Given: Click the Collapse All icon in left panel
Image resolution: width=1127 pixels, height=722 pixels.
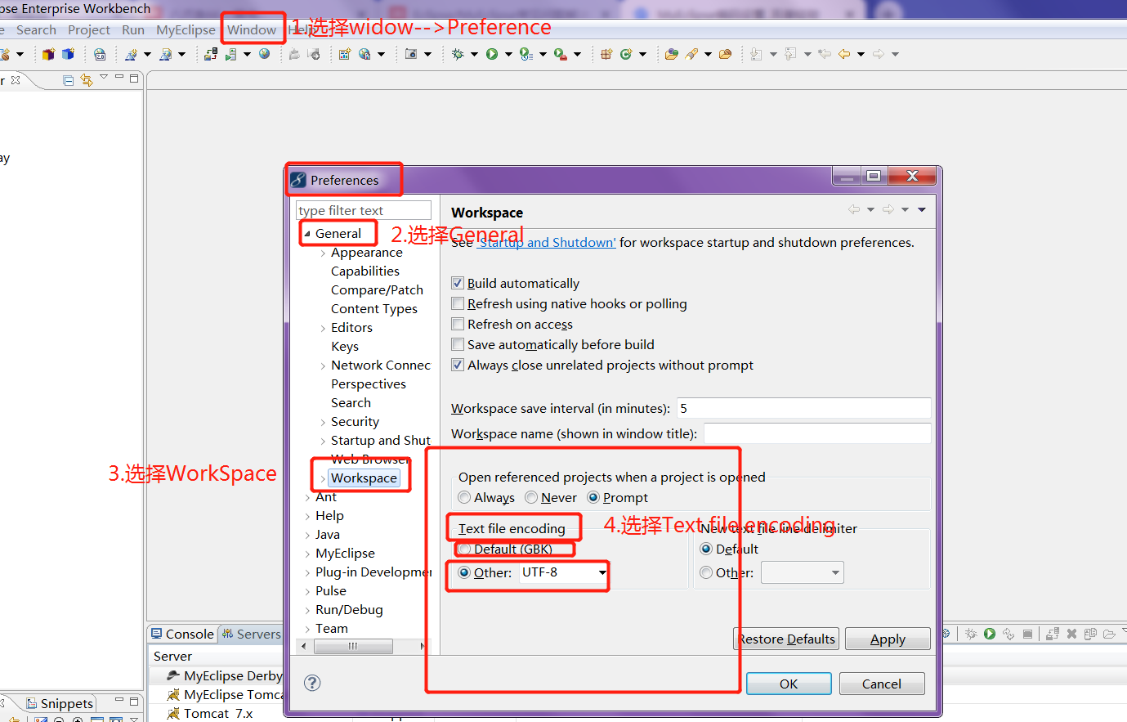Looking at the screenshot, I should (69, 80).
